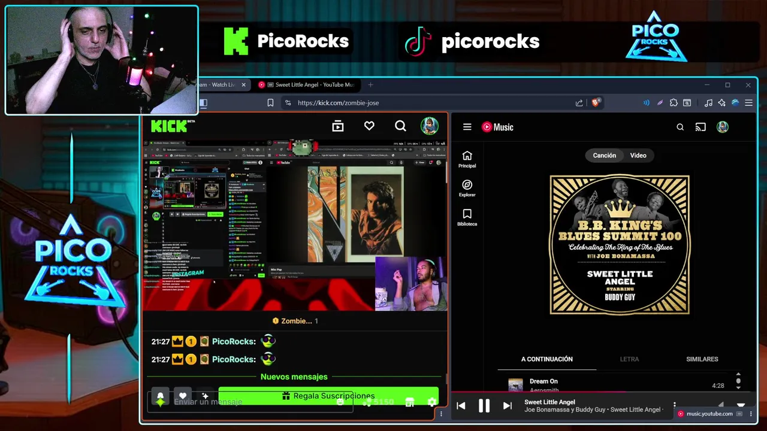Screen dimensions: 767x431
Task: Click the Kick live stream video
Action: [x=295, y=226]
